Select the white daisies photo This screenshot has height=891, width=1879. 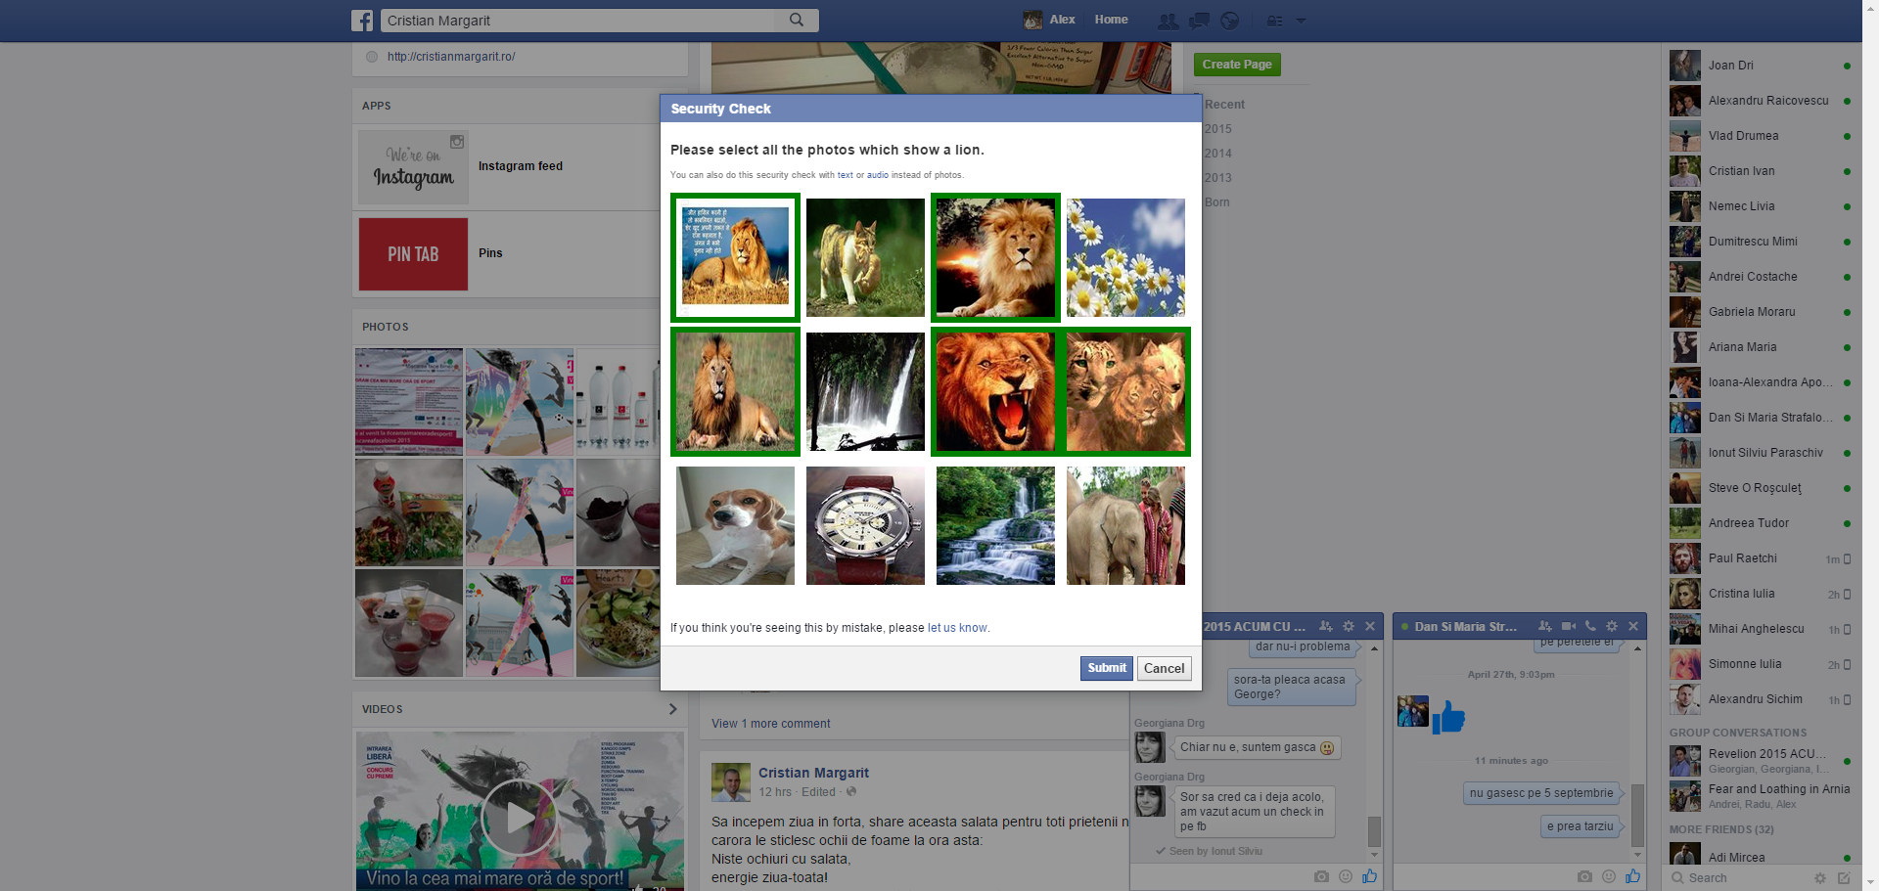(1125, 257)
